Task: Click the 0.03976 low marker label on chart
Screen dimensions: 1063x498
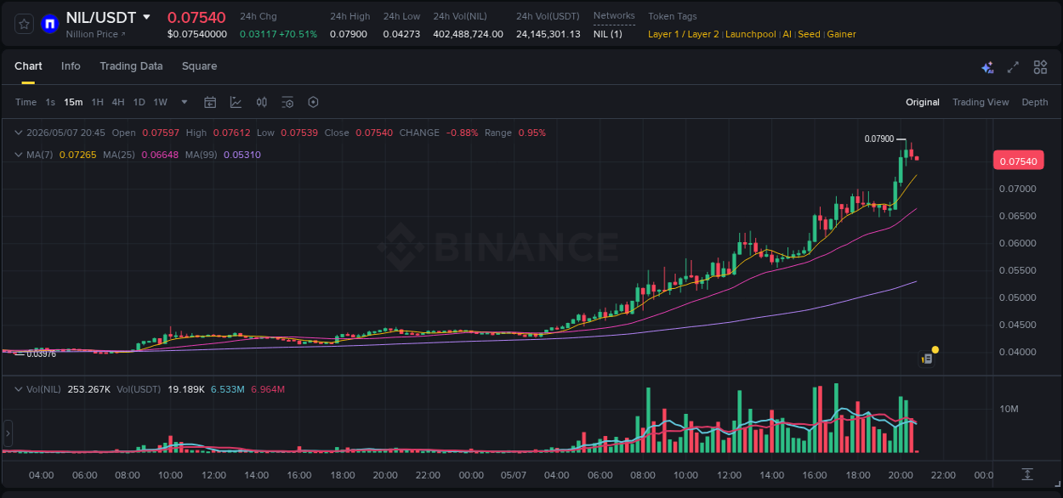Action: click(41, 354)
